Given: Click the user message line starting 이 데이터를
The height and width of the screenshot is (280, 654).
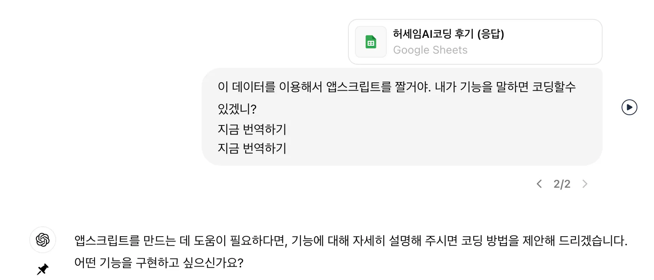Looking at the screenshot, I should coord(396,87).
